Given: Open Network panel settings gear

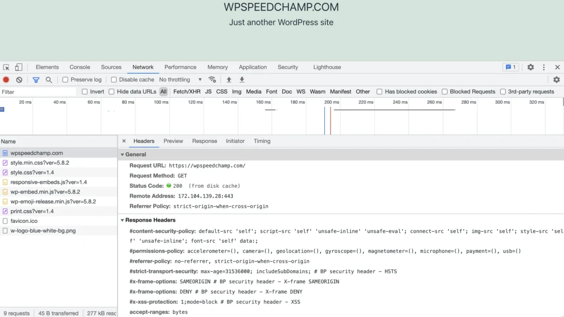Looking at the screenshot, I should [x=556, y=80].
